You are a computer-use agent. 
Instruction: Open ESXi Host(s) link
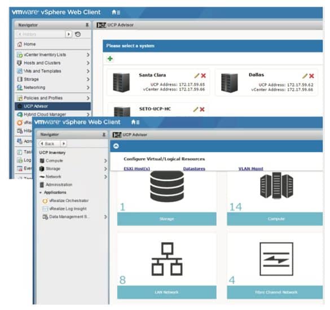click(137, 169)
